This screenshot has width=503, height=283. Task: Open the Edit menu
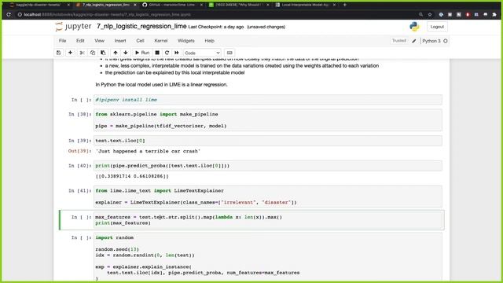point(80,41)
